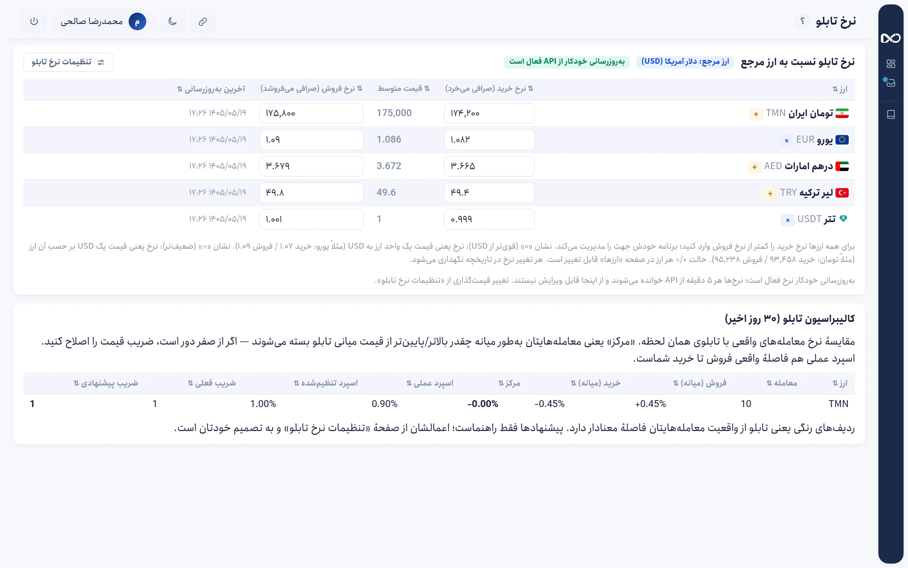Open the inbox icon with notification dot
The width and height of the screenshot is (908, 568).
[x=890, y=82]
